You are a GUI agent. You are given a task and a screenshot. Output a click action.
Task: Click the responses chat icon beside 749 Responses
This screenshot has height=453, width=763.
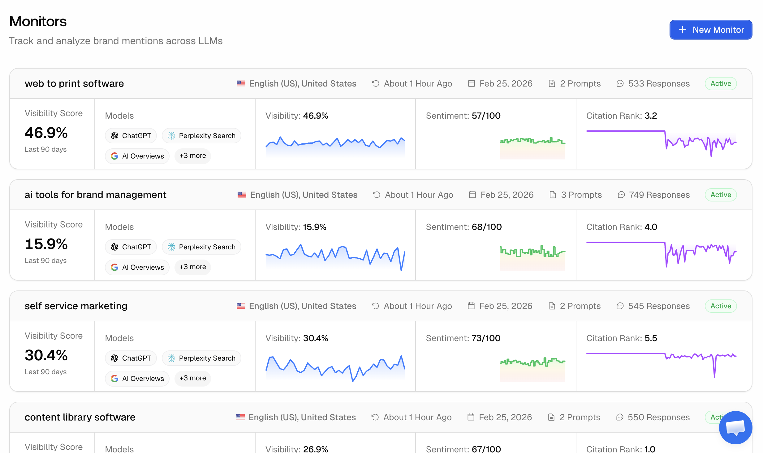[x=621, y=195]
